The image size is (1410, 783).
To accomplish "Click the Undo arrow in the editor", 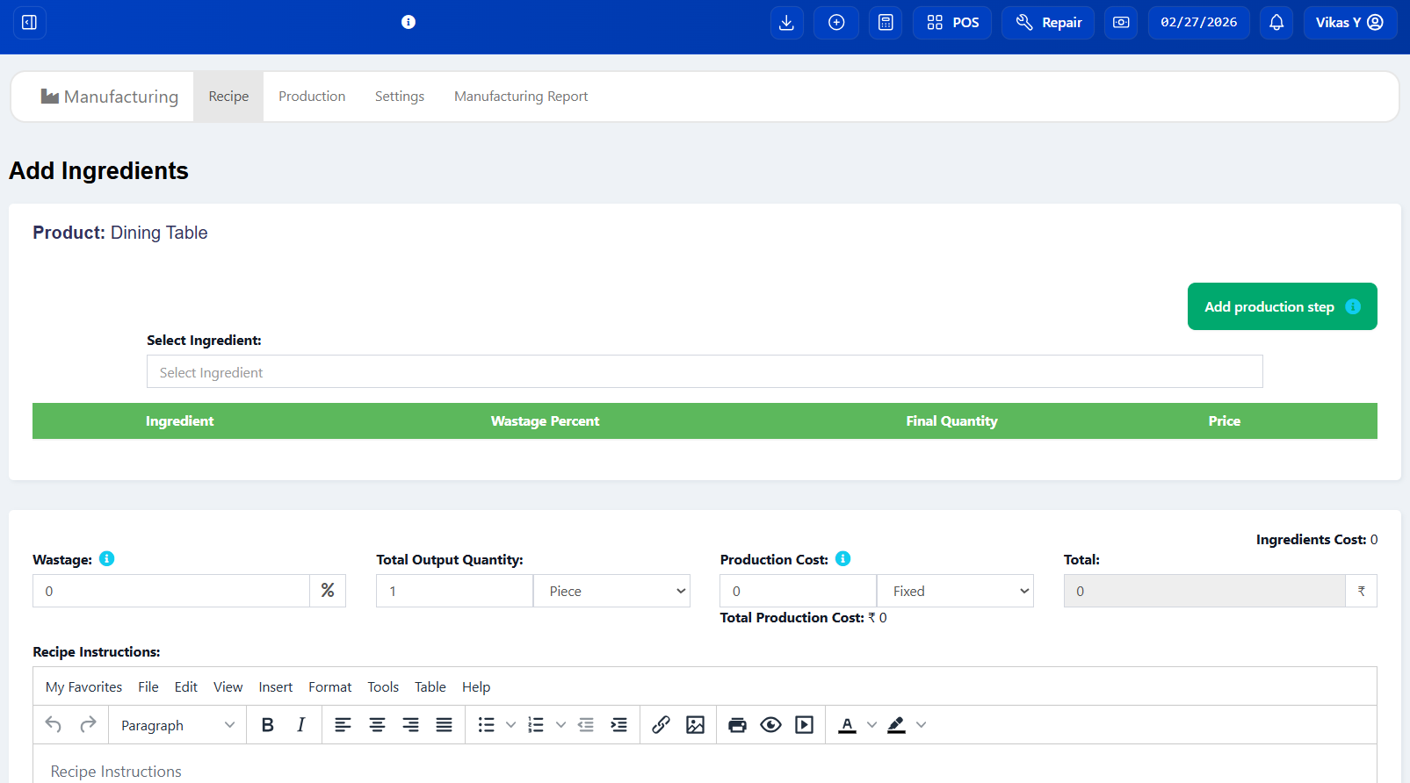I will [54, 724].
